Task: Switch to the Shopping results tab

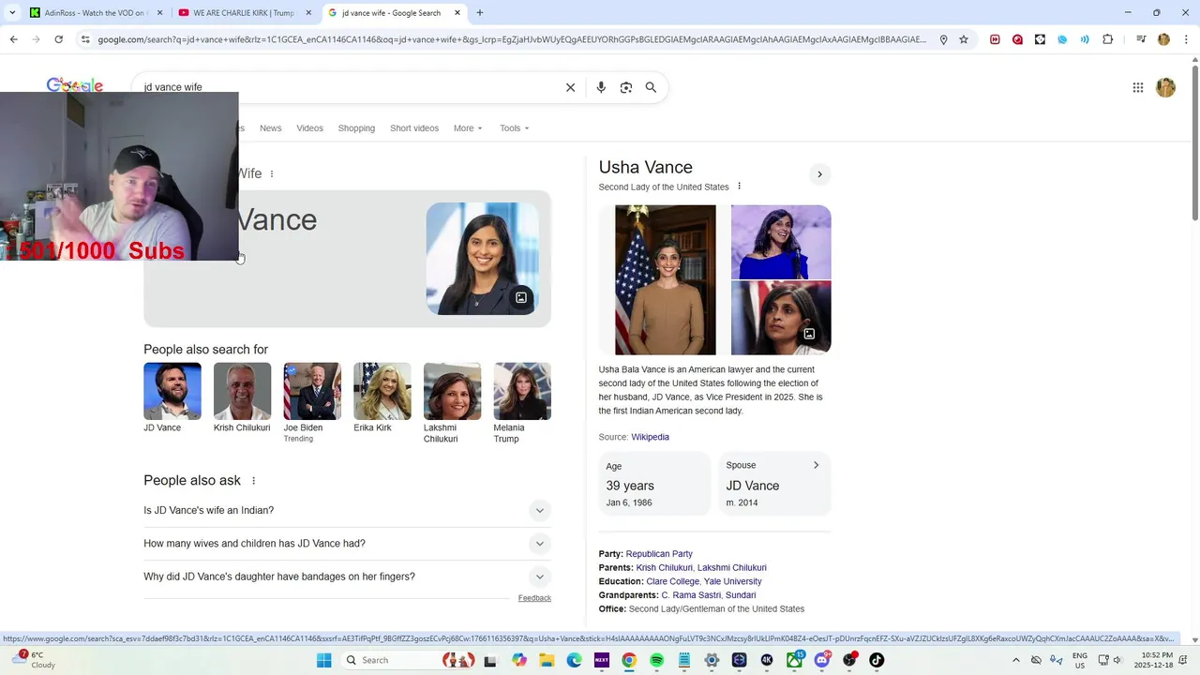Action: pyautogui.click(x=356, y=128)
